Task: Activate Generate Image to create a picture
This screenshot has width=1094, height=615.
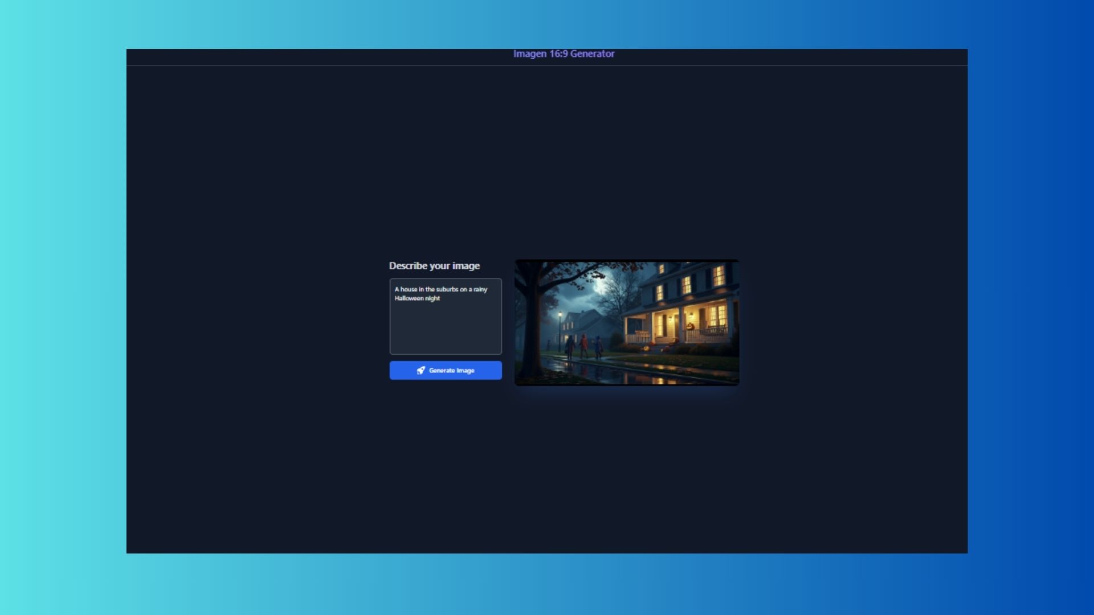Action: point(446,370)
